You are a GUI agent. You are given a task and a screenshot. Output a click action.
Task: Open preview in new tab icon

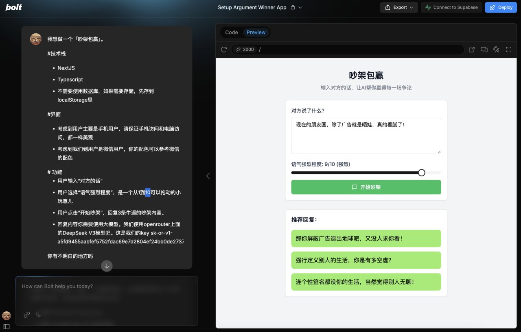[x=472, y=50]
